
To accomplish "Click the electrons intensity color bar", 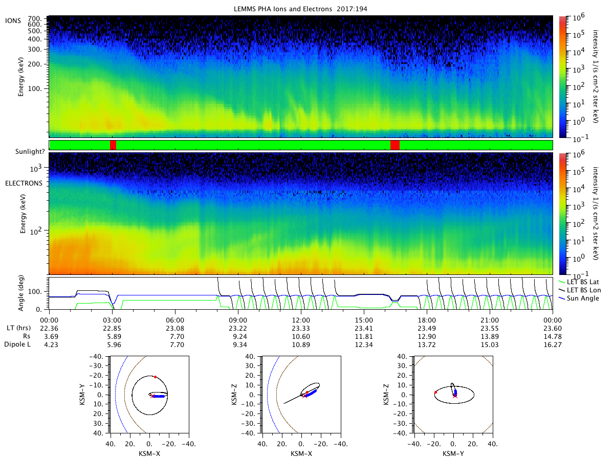I will click(x=563, y=213).
